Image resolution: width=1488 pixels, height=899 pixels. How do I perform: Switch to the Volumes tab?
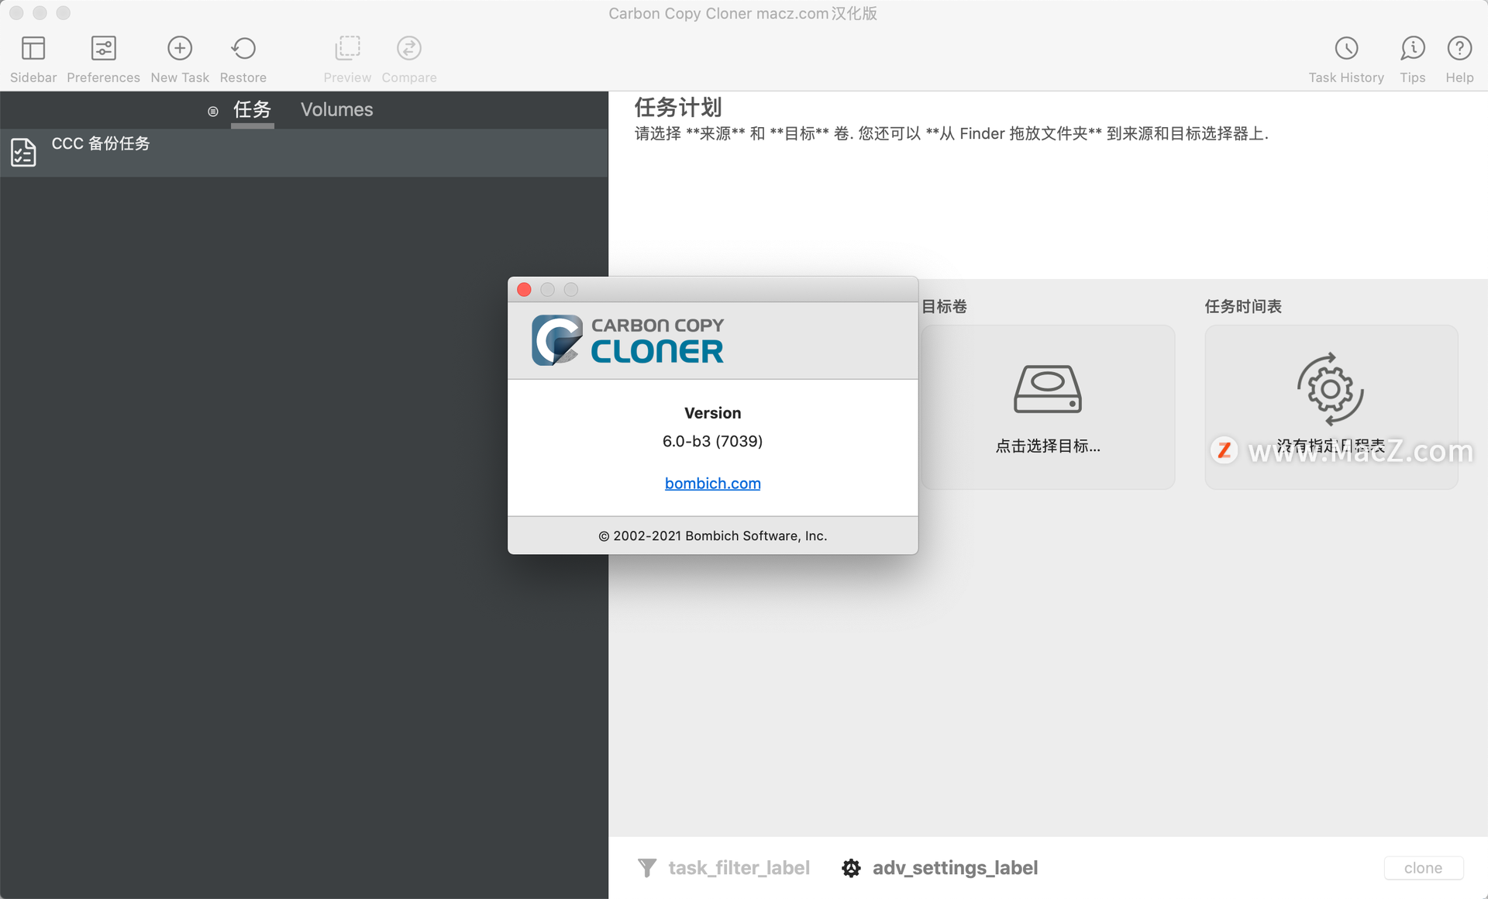[337, 109]
